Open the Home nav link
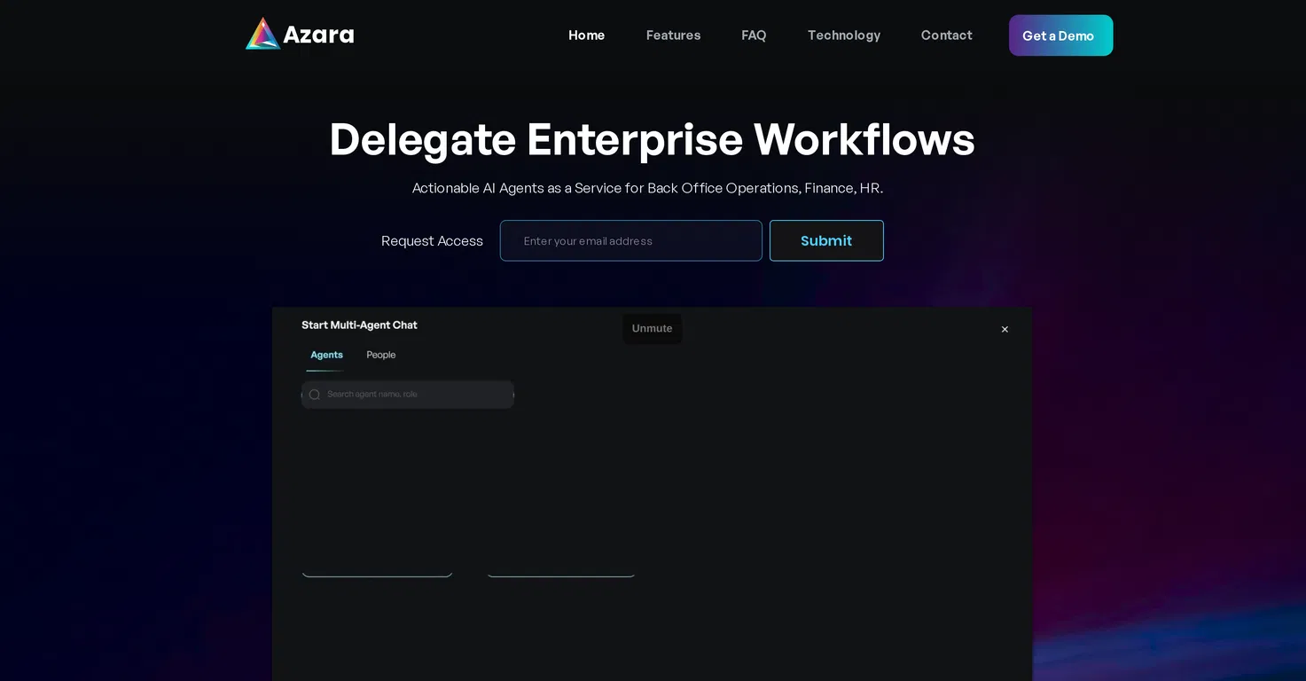The image size is (1306, 681). (586, 35)
